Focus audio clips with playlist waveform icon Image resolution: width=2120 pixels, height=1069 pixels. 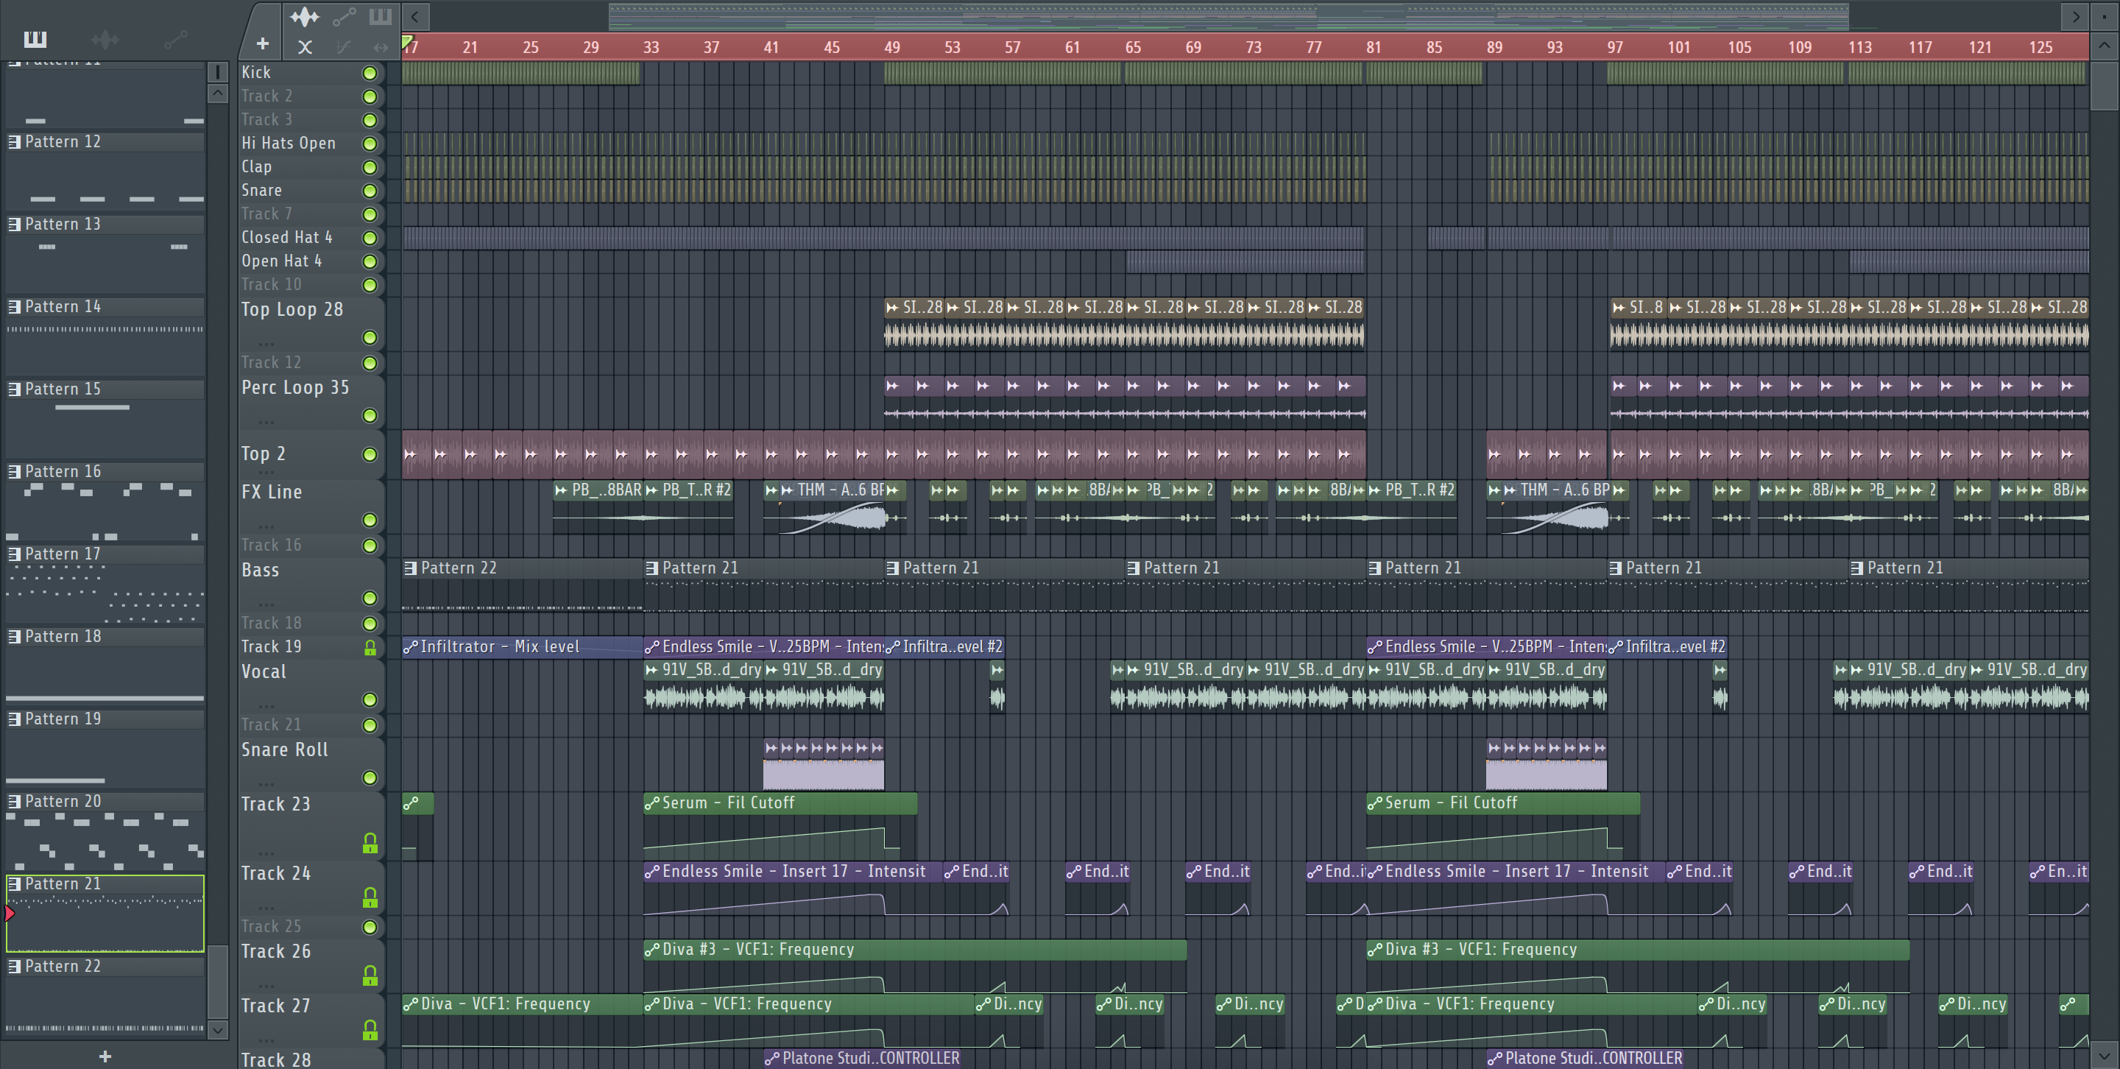tap(305, 16)
